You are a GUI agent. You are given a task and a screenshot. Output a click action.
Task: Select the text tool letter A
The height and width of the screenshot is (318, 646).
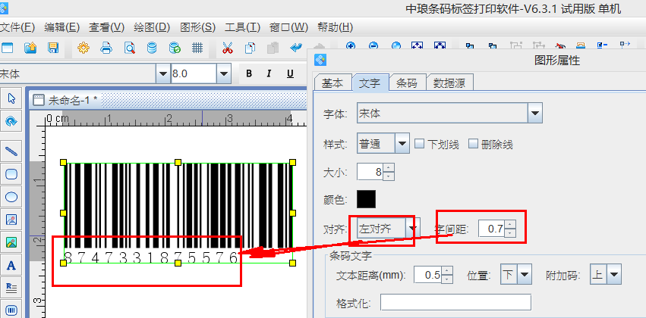[x=11, y=266]
